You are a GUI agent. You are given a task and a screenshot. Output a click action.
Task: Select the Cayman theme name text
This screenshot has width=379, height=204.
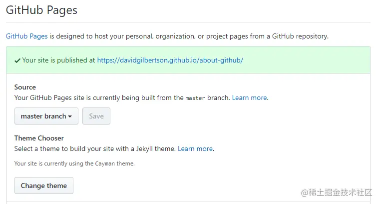[105, 164]
